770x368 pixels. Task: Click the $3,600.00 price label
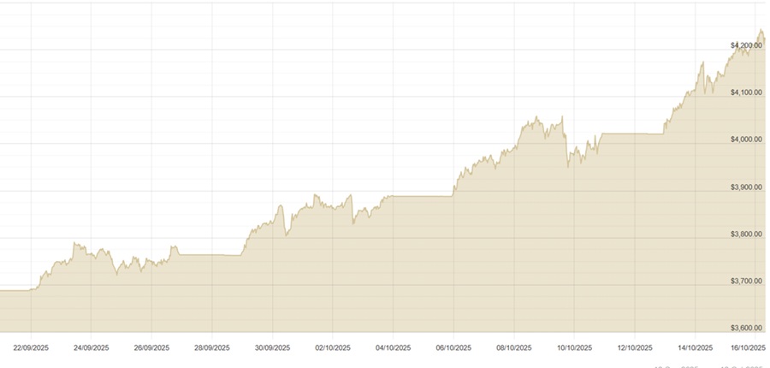[746, 328]
